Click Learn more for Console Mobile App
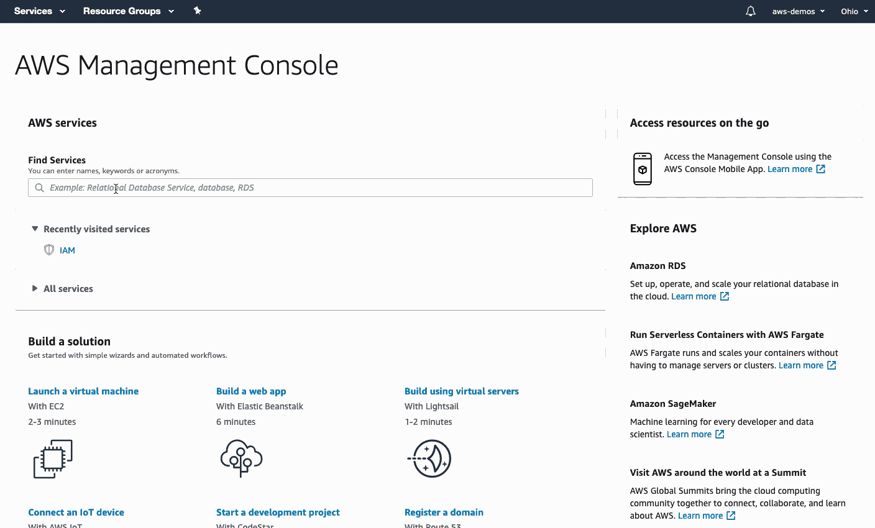875x528 pixels. click(790, 169)
